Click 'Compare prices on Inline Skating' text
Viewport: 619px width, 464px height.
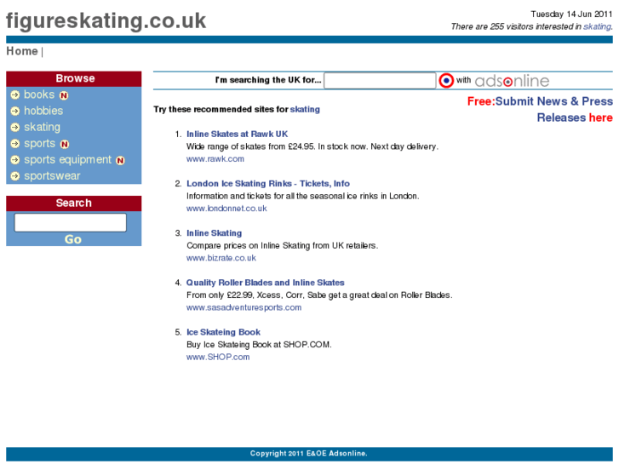[x=283, y=246]
